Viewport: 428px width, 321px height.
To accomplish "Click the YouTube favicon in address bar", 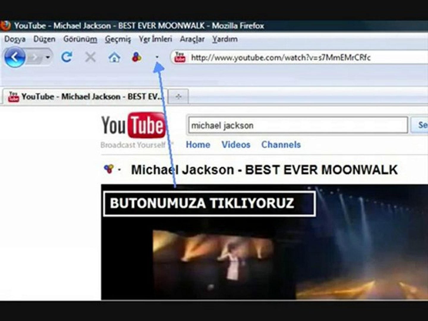I will pos(180,57).
